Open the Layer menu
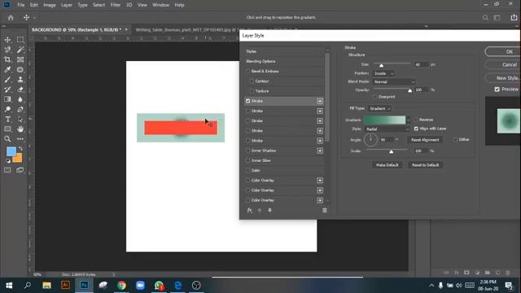Viewport: 521px width, 293px height. pos(67,5)
